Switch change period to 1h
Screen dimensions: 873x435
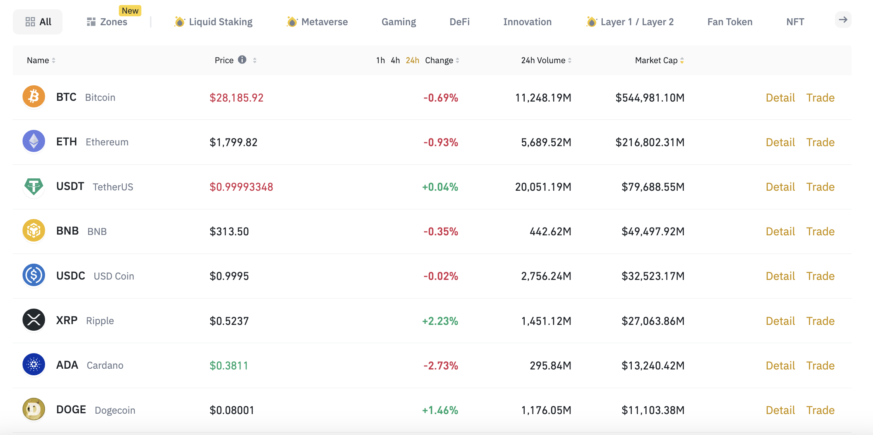(380, 60)
